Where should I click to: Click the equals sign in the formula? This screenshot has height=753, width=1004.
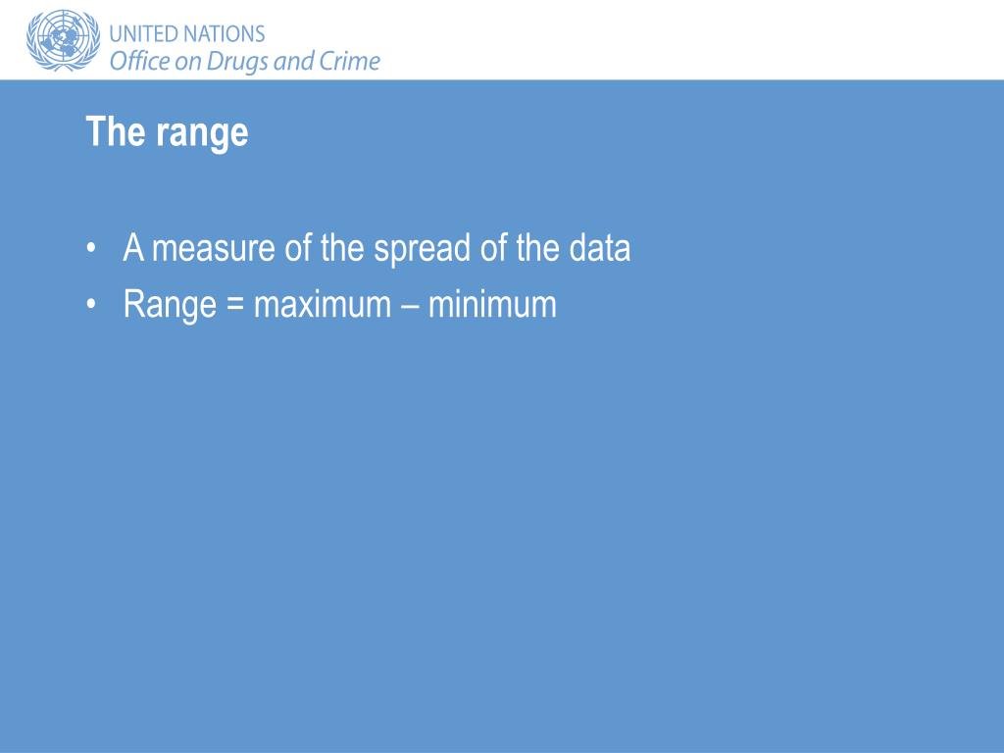[235, 304]
